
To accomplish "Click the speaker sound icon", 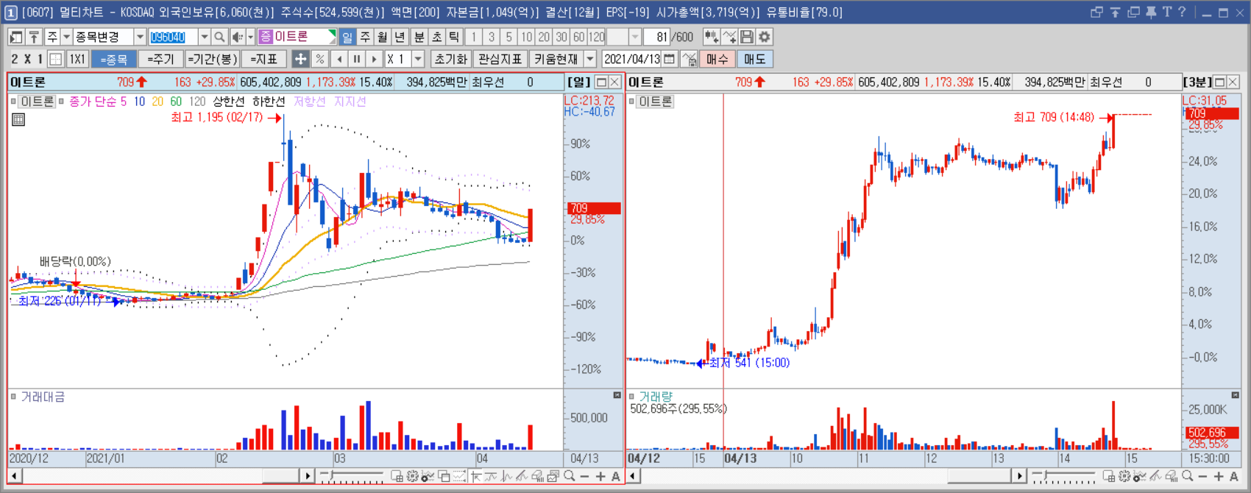I will click(x=238, y=37).
